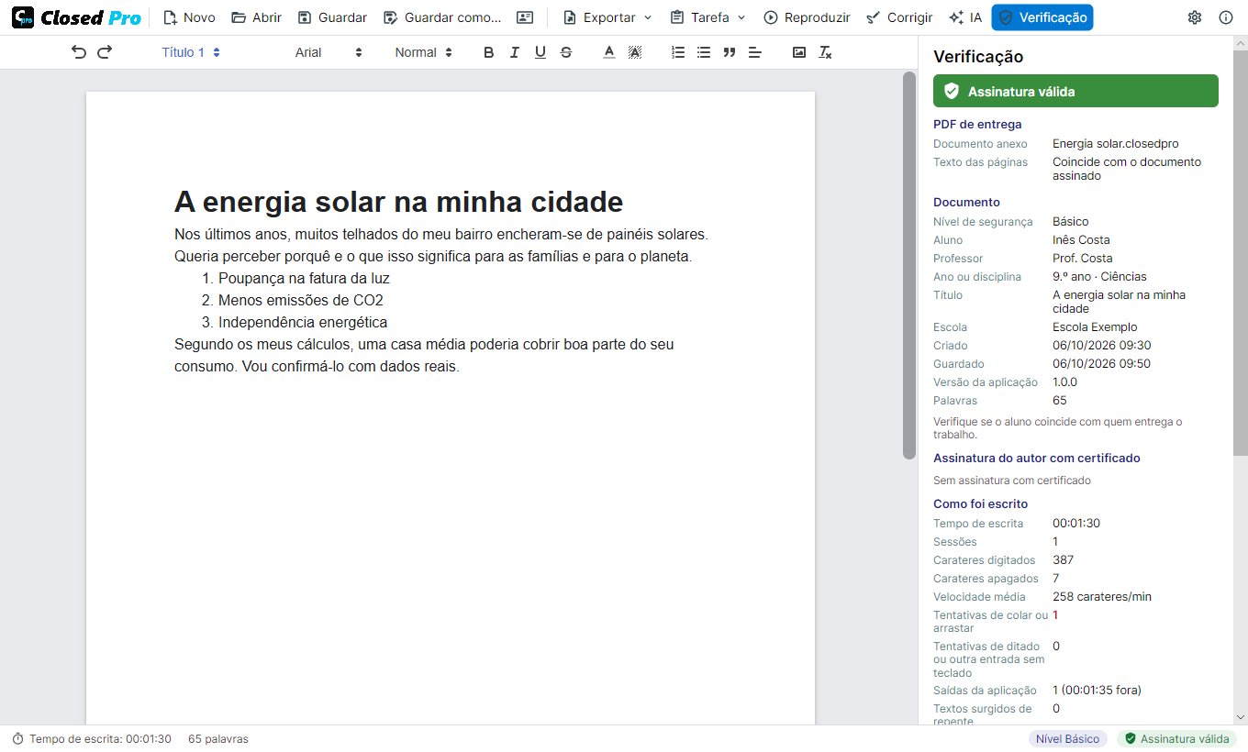Image resolution: width=1248 pixels, height=752 pixels.
Task: Apply bulleted list formatting
Action: tap(704, 52)
